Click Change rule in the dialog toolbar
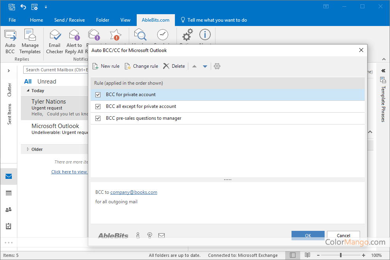Screen dimensions: 390x260 click(141, 66)
